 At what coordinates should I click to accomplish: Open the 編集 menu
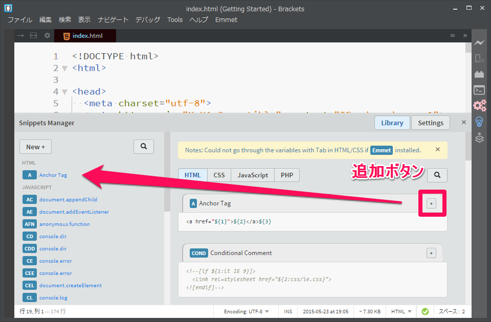point(46,20)
